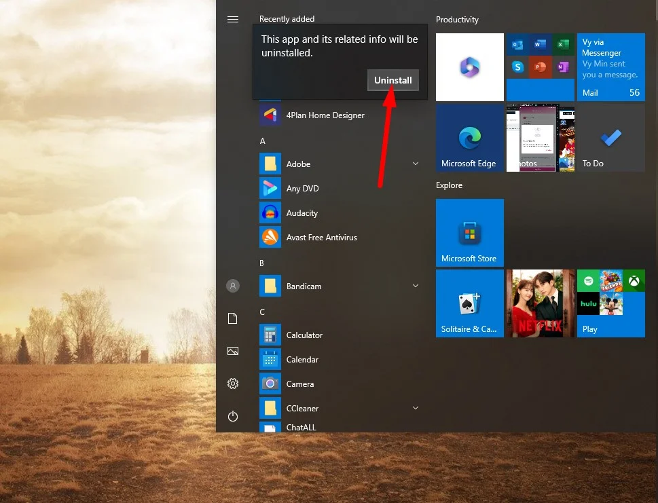The image size is (658, 503).
Task: Open the Microsoft Store tile
Action: click(x=469, y=232)
